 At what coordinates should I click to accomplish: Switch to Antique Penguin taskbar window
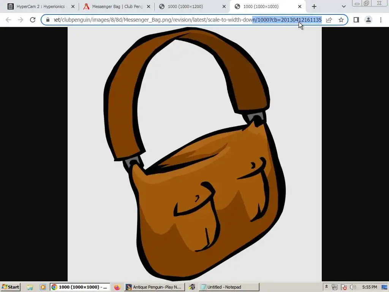coord(155,287)
